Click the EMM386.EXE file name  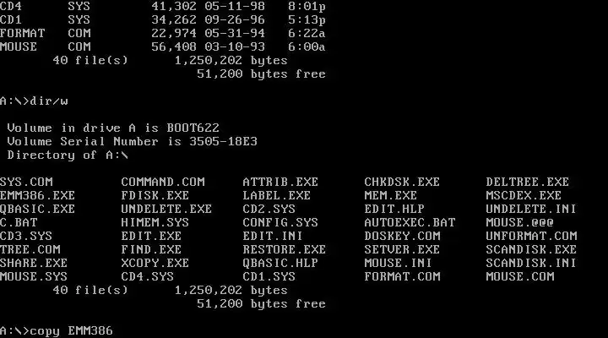point(37,195)
